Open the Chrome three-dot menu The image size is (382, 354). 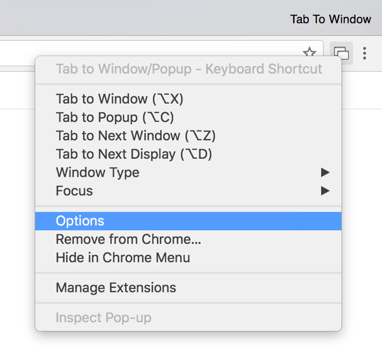(364, 53)
